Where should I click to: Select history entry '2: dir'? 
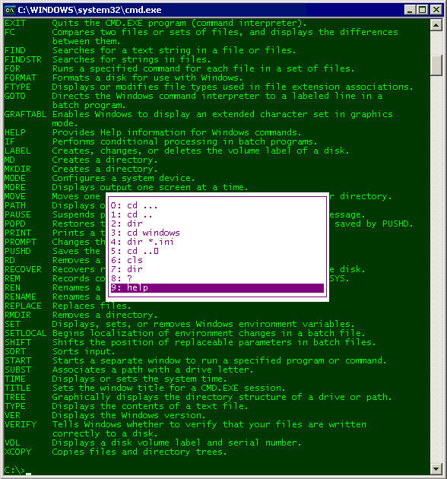point(217,224)
